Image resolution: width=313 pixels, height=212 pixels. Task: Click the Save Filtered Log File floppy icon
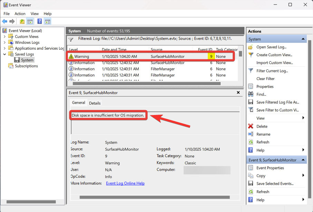click(x=251, y=102)
